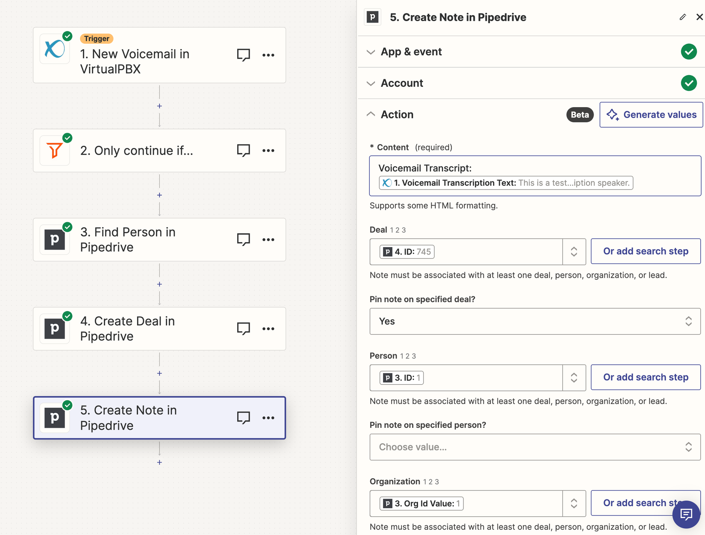Collapse the Account section

click(x=371, y=83)
